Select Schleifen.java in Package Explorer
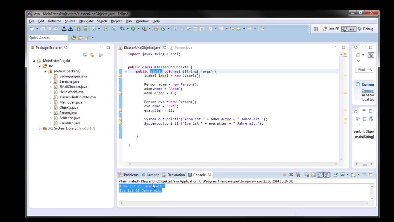The image size is (394, 222). click(70, 118)
